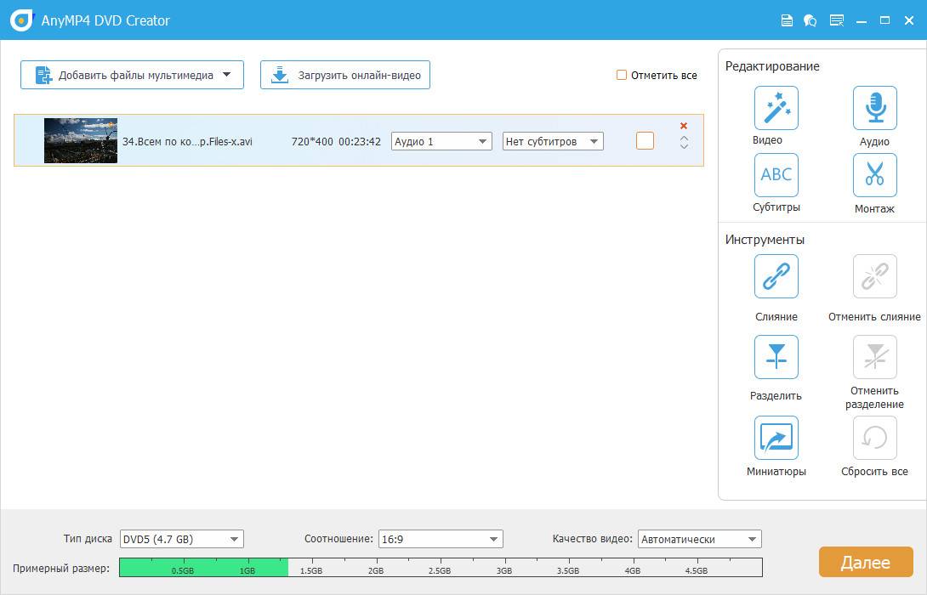Check the Отметить все checkbox

(622, 75)
